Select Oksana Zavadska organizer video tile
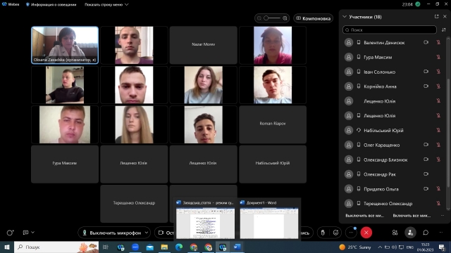 coord(65,45)
